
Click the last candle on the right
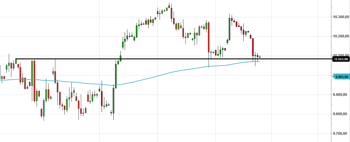tap(260, 57)
